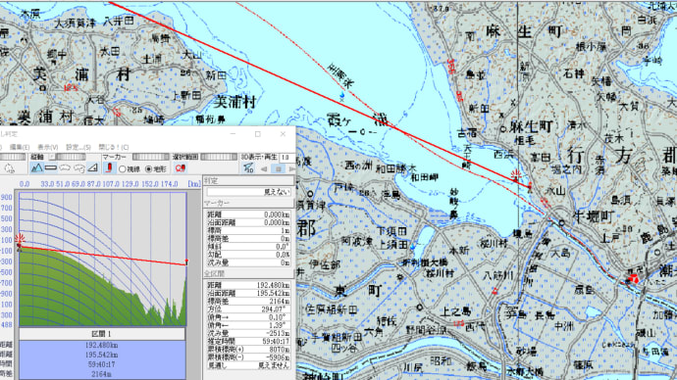Click the 牛堀町 label on the map
The height and width of the screenshot is (380, 677).
[x=594, y=216]
